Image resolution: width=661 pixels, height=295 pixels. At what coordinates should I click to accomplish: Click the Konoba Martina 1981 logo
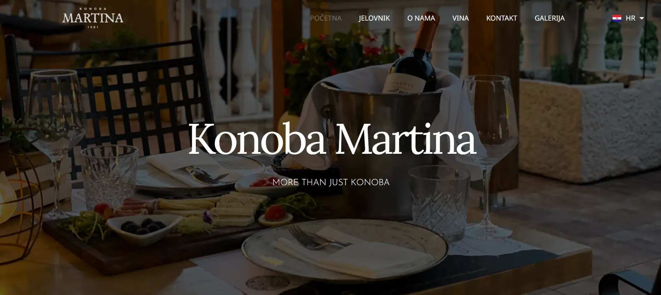93,18
